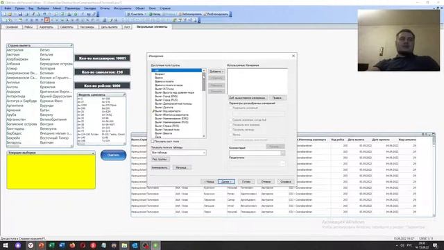This screenshot has height=250, width=444.
Task: Click Далее > button in dialog
Action: pos(226,181)
